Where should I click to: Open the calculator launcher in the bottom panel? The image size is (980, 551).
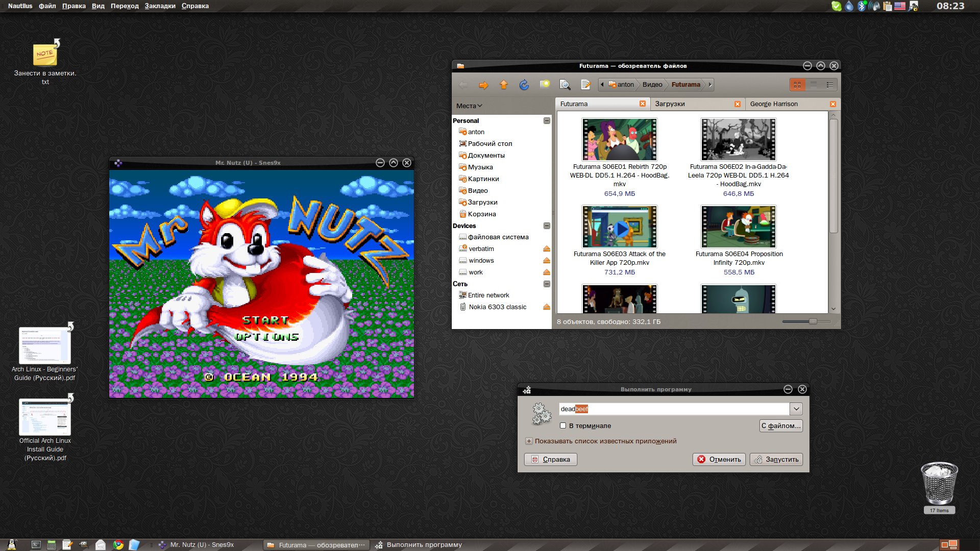(x=52, y=545)
